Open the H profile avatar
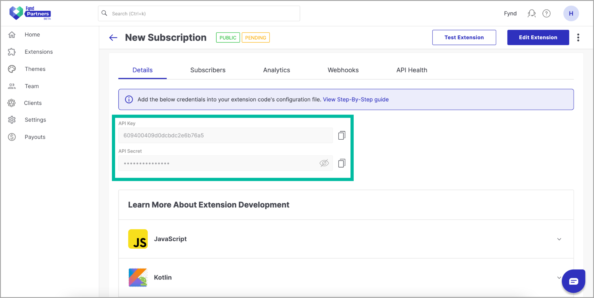The height and width of the screenshot is (298, 594). (x=571, y=14)
